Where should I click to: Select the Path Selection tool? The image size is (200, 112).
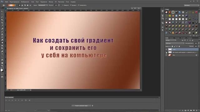pyautogui.click(x=2, y=57)
